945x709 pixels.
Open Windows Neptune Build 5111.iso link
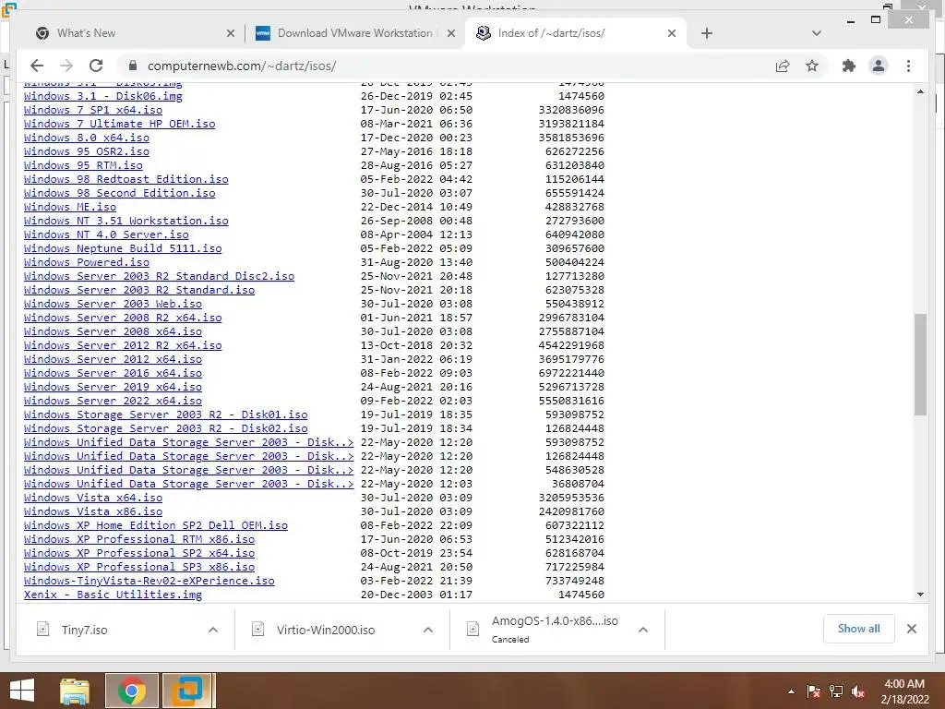[x=123, y=248]
